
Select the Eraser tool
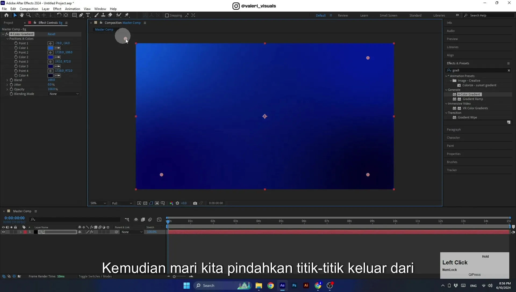pyautogui.click(x=110, y=15)
